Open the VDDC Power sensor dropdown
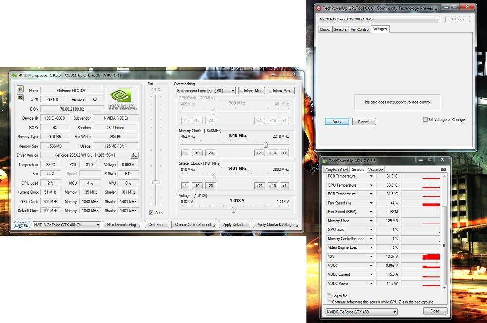 click(371, 283)
